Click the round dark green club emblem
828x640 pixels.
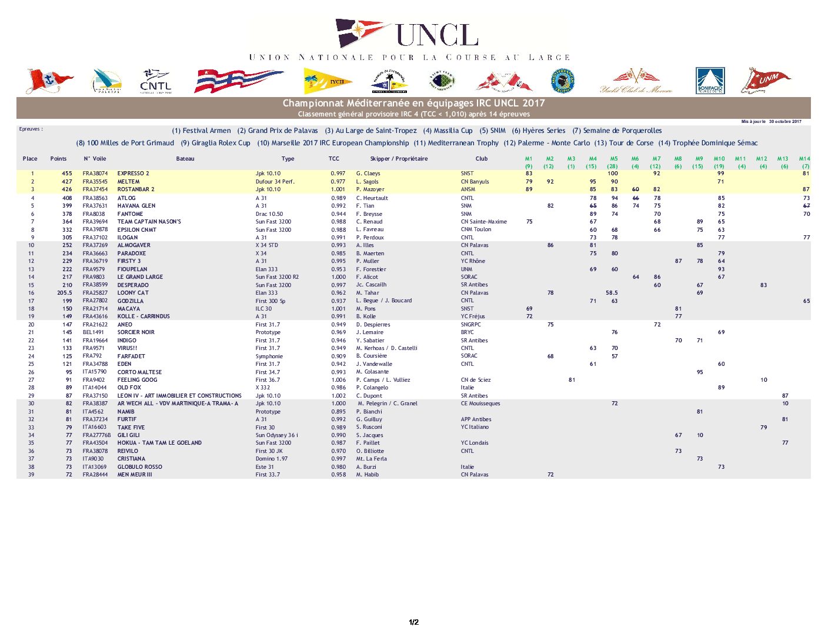(x=442, y=81)
